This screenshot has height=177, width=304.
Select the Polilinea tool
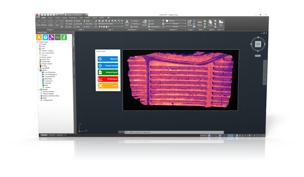point(44,23)
